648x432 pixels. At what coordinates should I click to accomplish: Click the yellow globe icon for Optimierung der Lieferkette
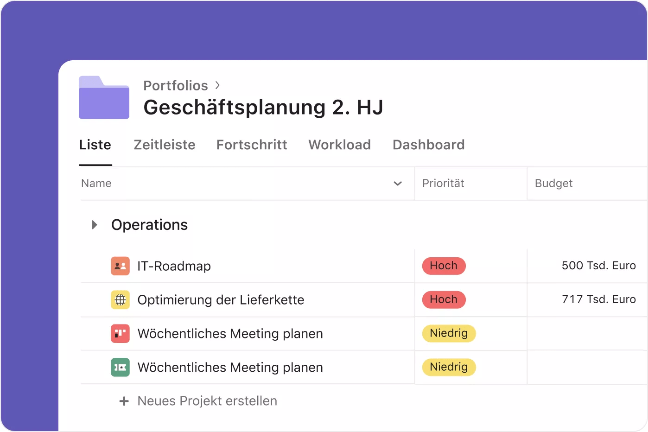click(120, 300)
